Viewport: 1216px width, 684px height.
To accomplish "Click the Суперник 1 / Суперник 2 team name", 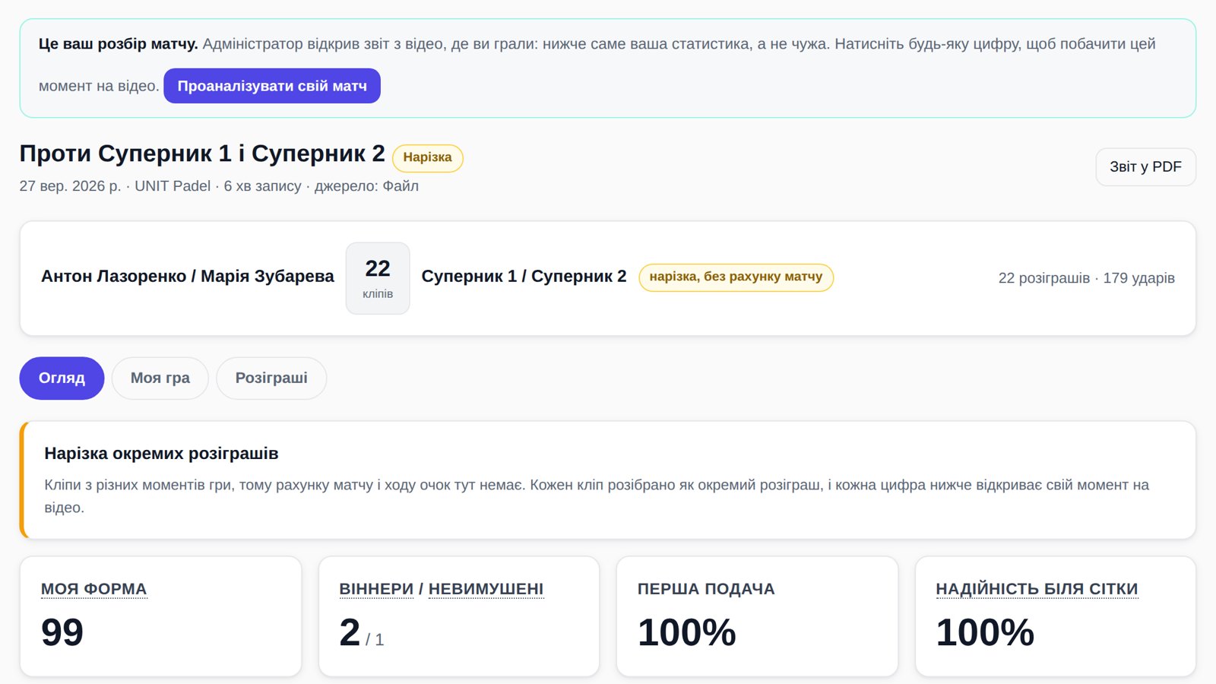I will click(524, 277).
